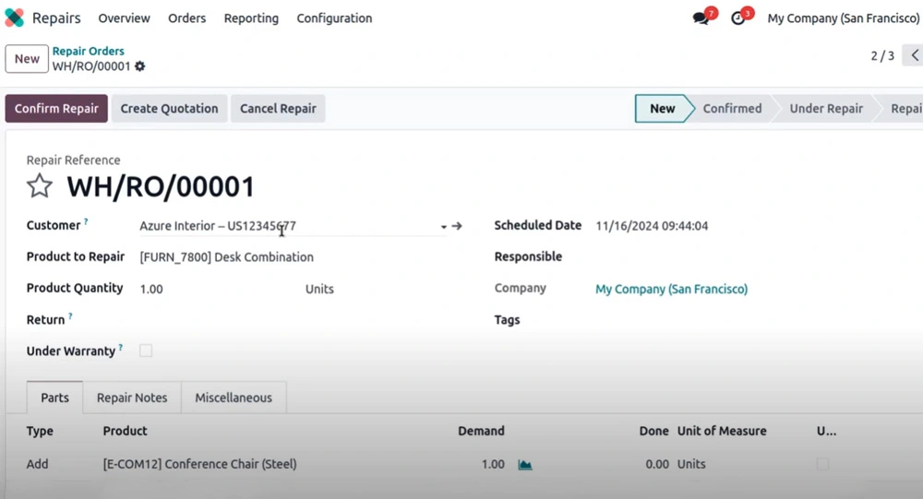The image size is (923, 499).
Task: Click the Create Quotation button
Action: 170,108
